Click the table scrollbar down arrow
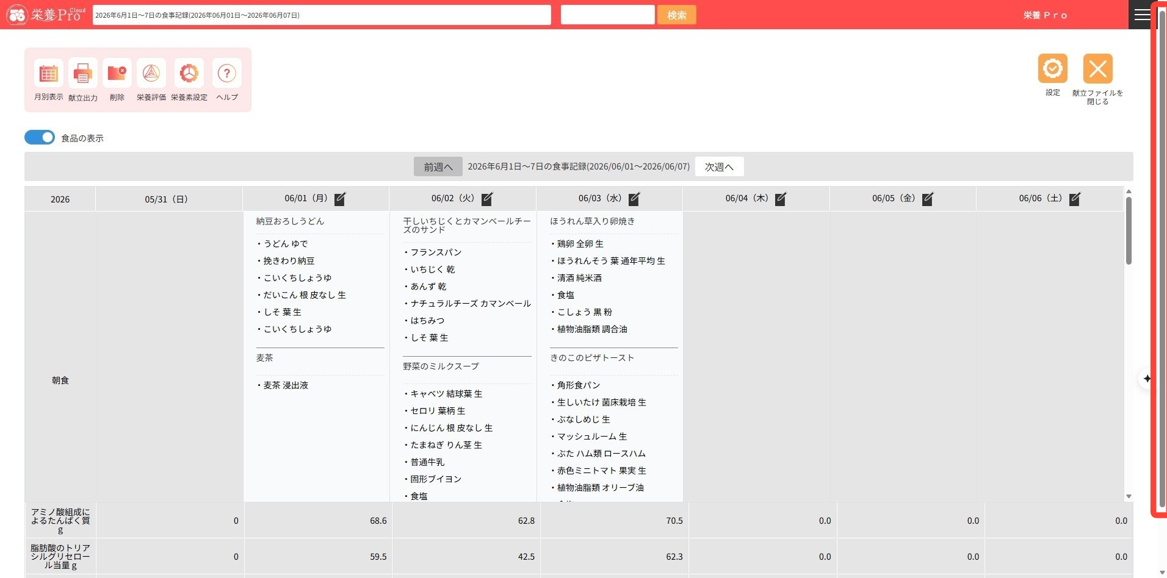1167x578 pixels. [x=1129, y=496]
